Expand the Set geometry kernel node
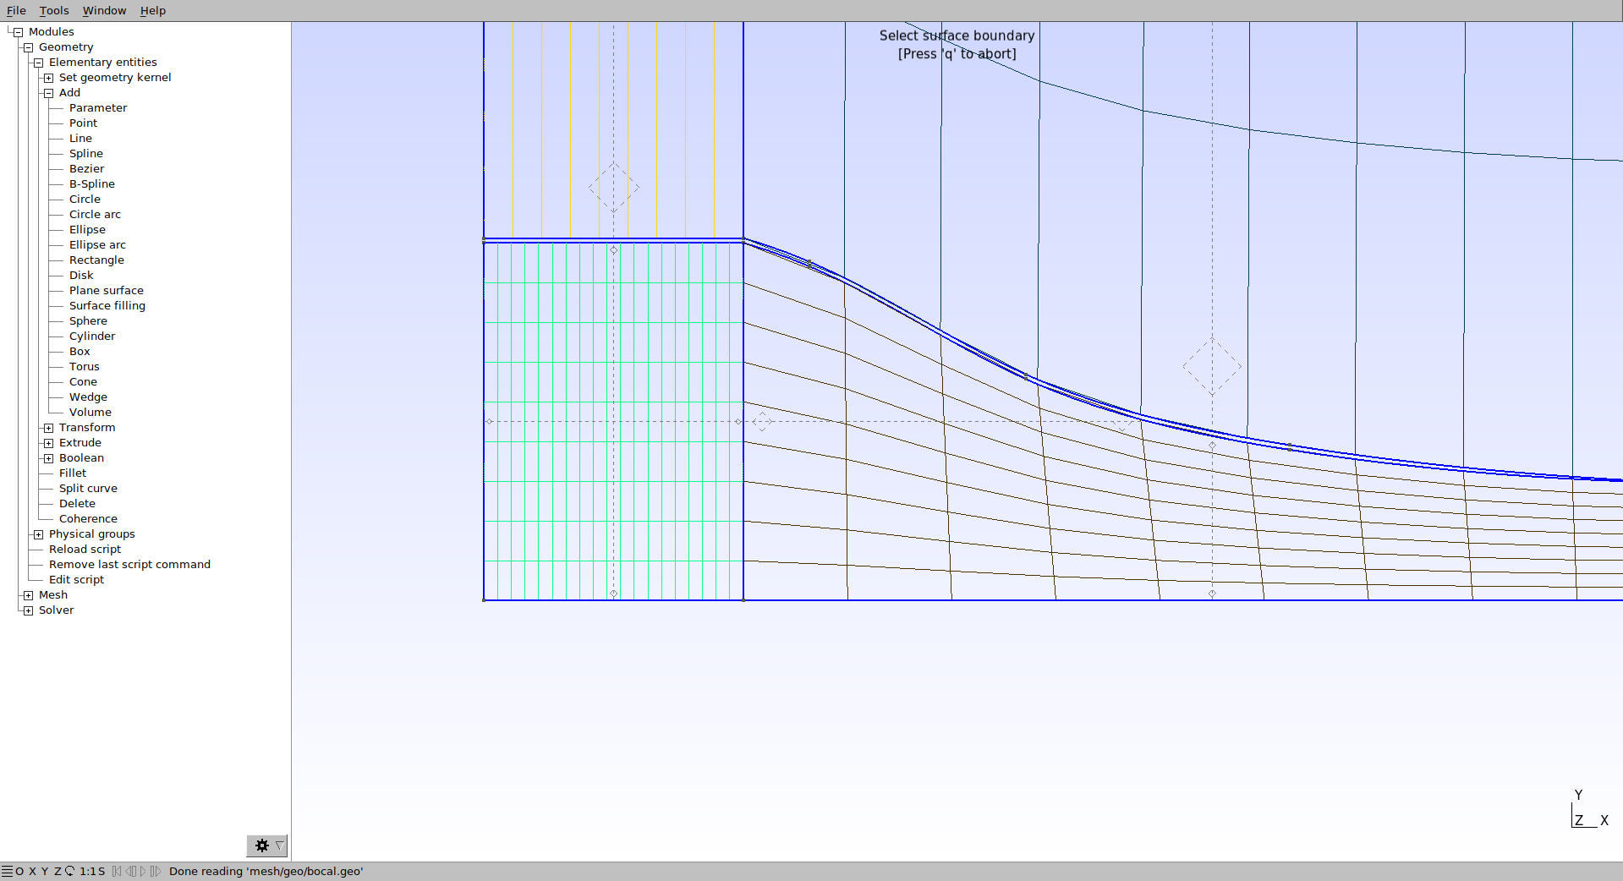Image resolution: width=1623 pixels, height=881 pixels. point(48,78)
